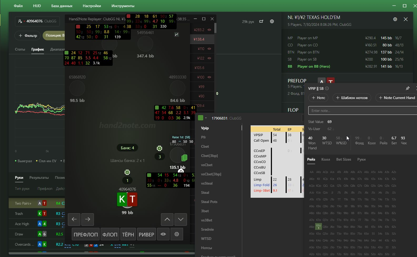
Task: Open the HUD menu
Action: point(37,6)
